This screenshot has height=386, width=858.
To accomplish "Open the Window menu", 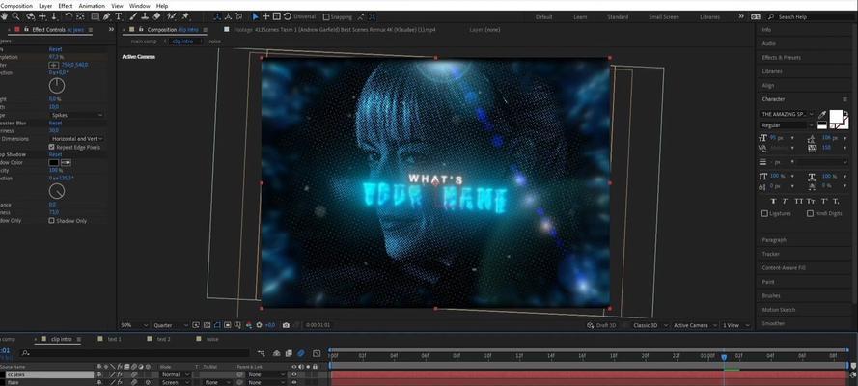I will [x=140, y=6].
